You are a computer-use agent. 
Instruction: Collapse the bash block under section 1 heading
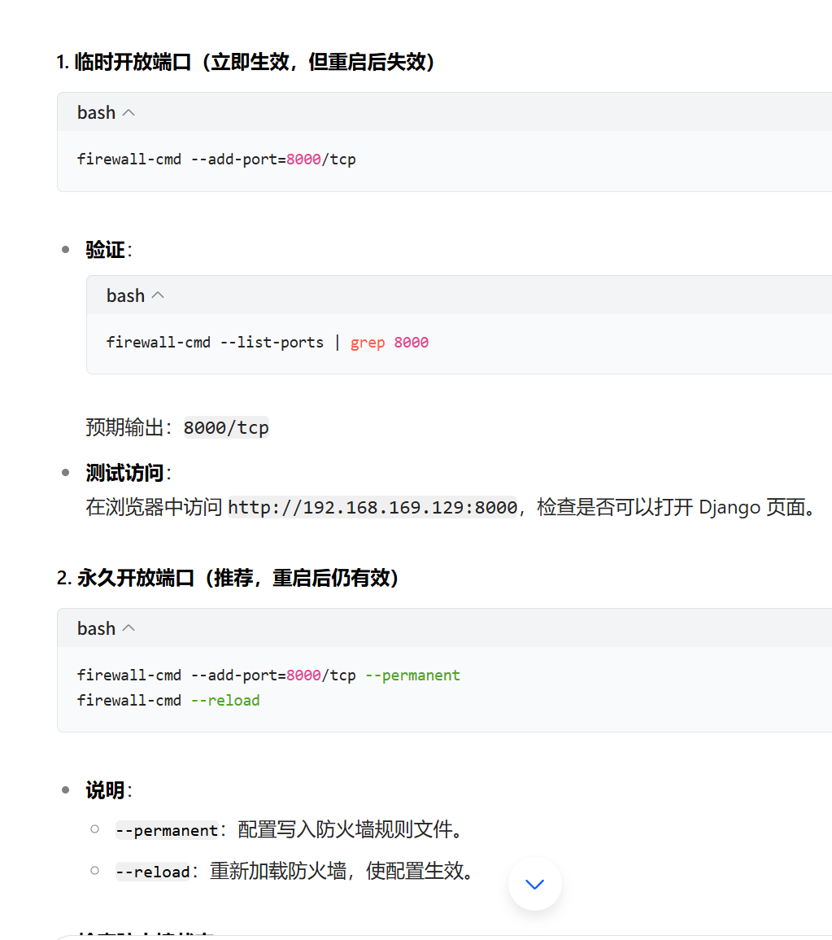pyautogui.click(x=129, y=112)
